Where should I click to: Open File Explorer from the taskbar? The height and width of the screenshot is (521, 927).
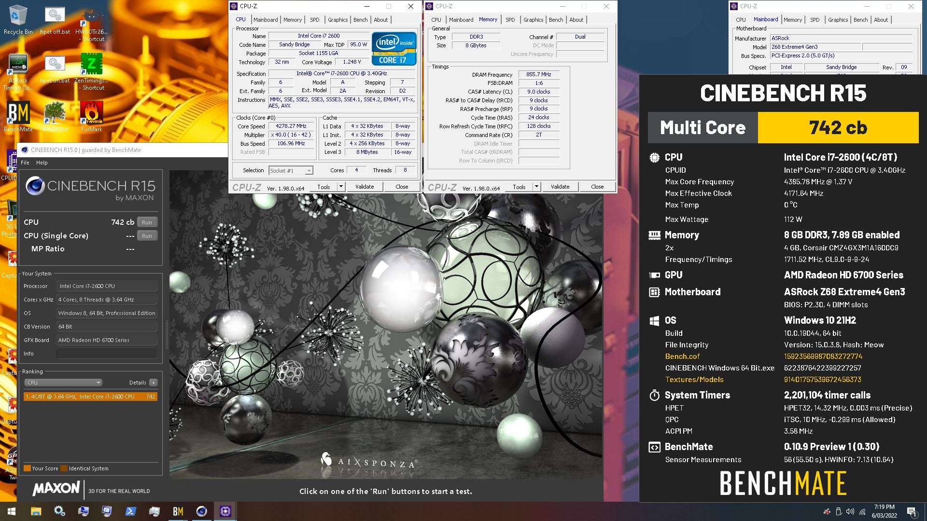coord(36,511)
